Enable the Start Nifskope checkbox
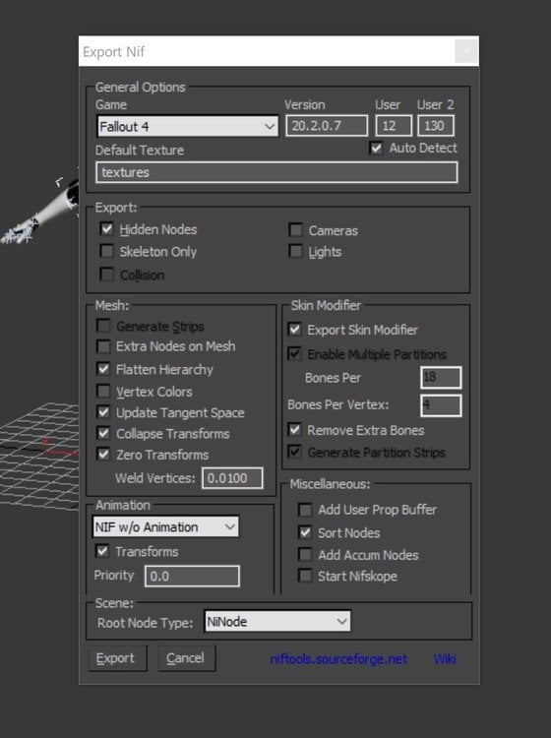The image size is (551, 738). point(305,576)
